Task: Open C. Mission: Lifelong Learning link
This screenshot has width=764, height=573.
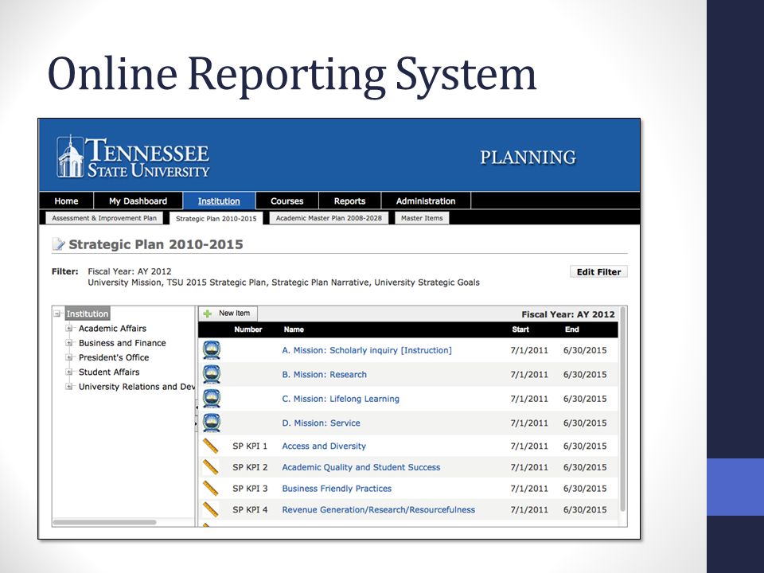Action: click(341, 399)
